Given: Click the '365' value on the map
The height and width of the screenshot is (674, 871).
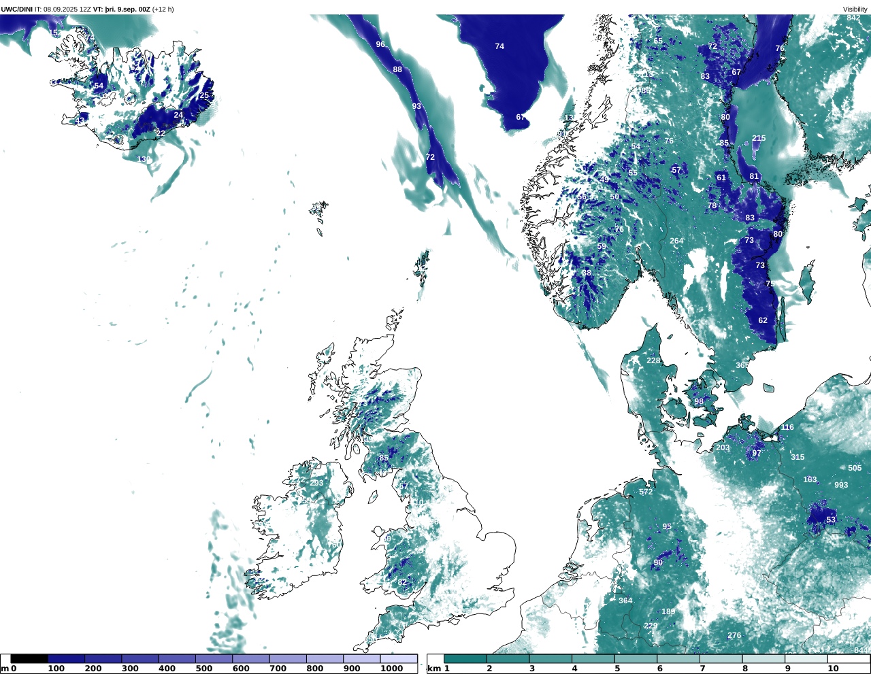Looking at the screenshot, I should click(x=742, y=365).
